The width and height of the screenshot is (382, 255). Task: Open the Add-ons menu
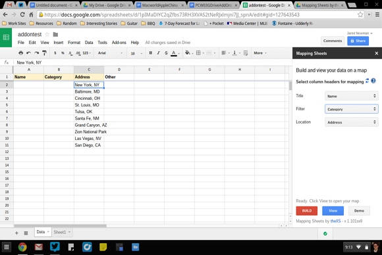[x=119, y=43]
